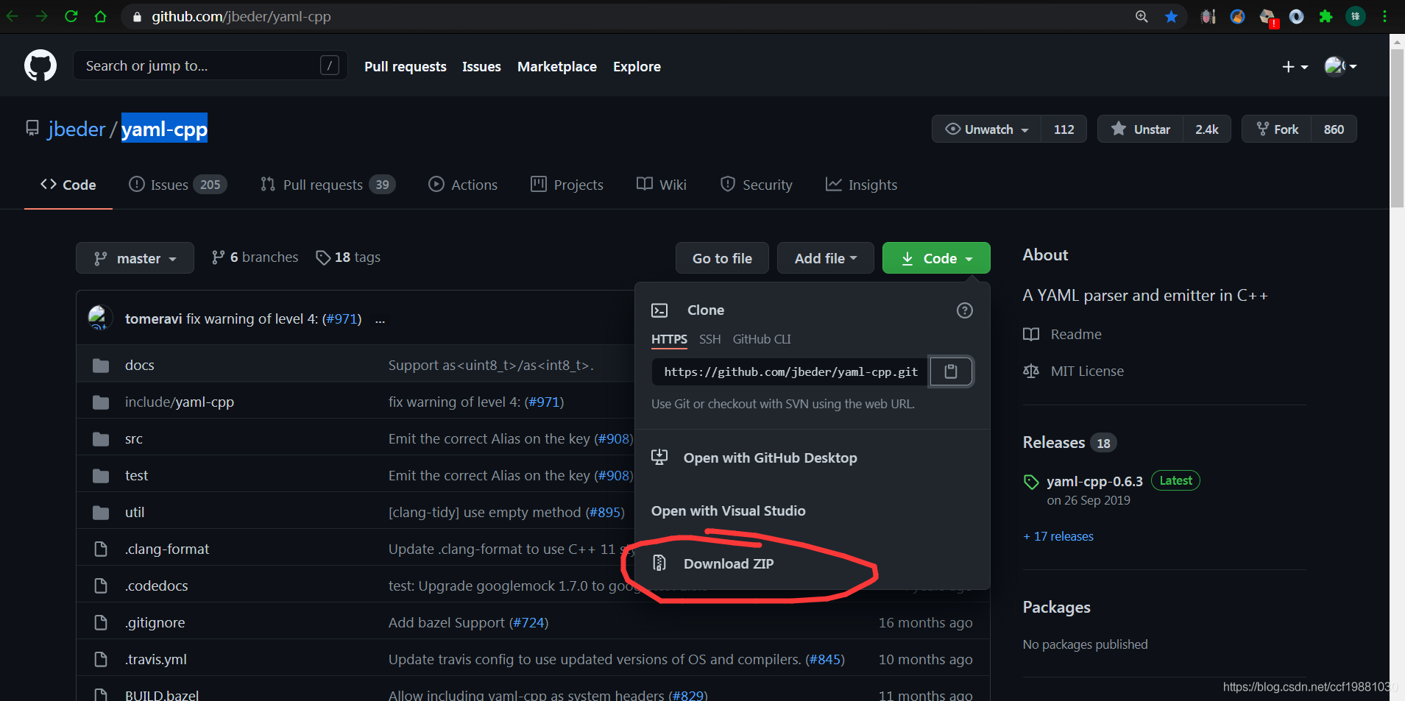
Task: Open the .travis.yml file
Action: coord(156,660)
